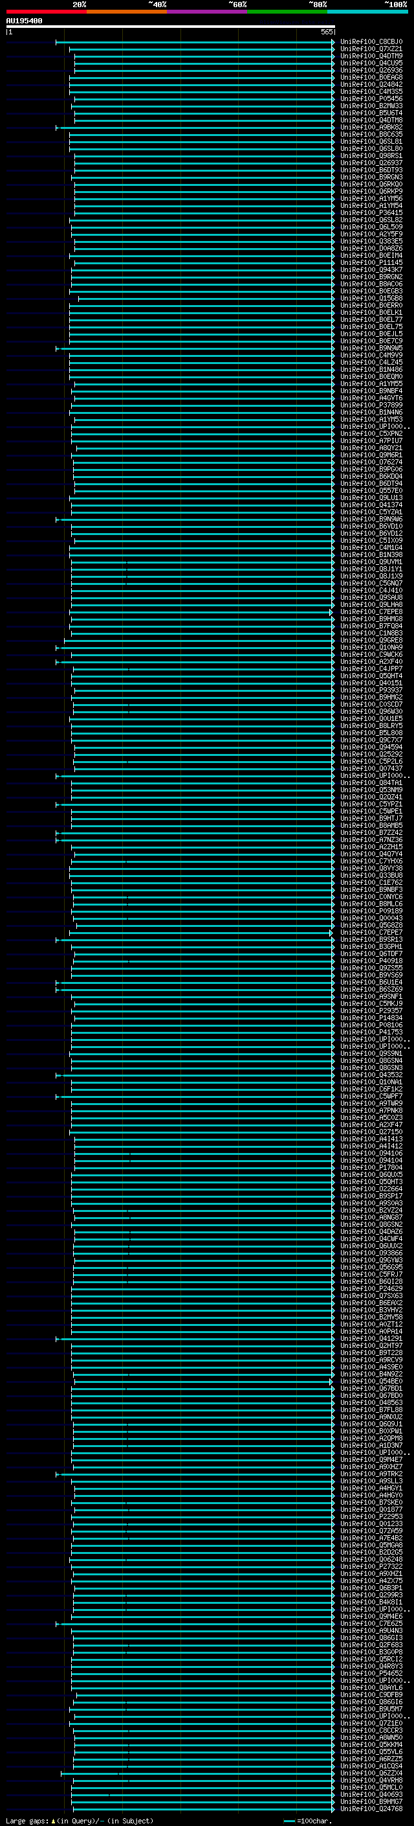Select hit label UniRef100_P41753
Viewport: 414px width, 1826px height.
coord(371,1032)
